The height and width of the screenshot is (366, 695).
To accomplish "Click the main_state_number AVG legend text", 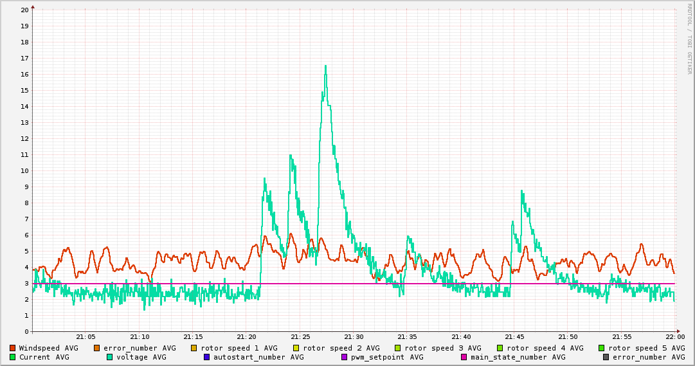I will tap(518, 357).
